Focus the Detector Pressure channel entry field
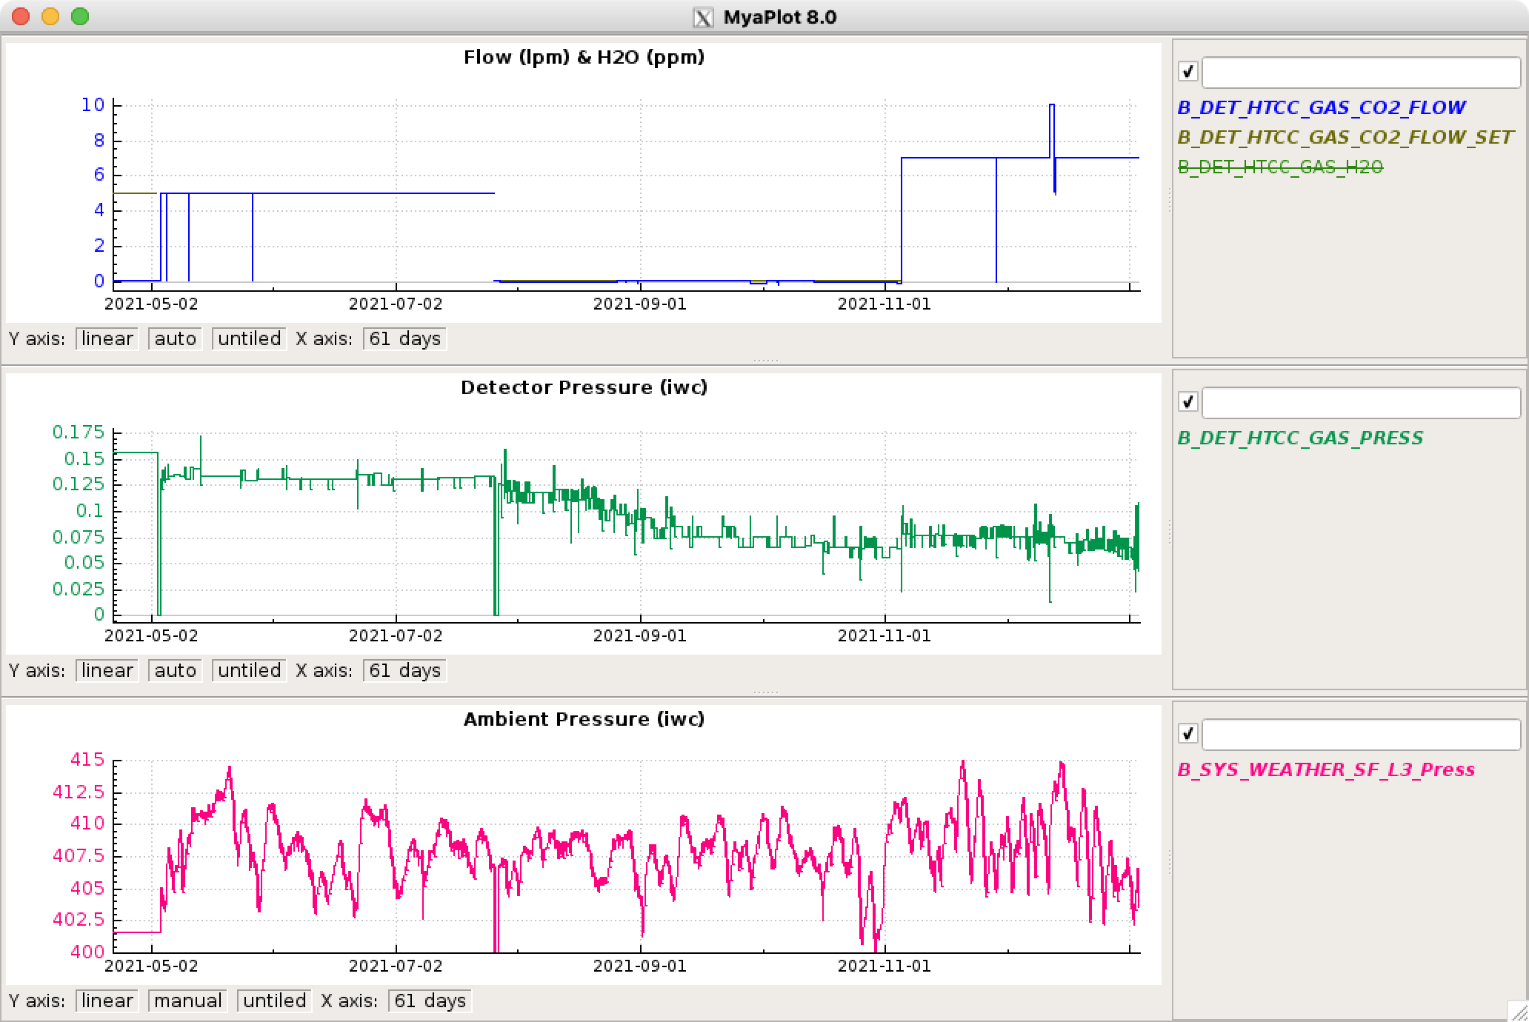This screenshot has width=1529, height=1022. click(1362, 403)
